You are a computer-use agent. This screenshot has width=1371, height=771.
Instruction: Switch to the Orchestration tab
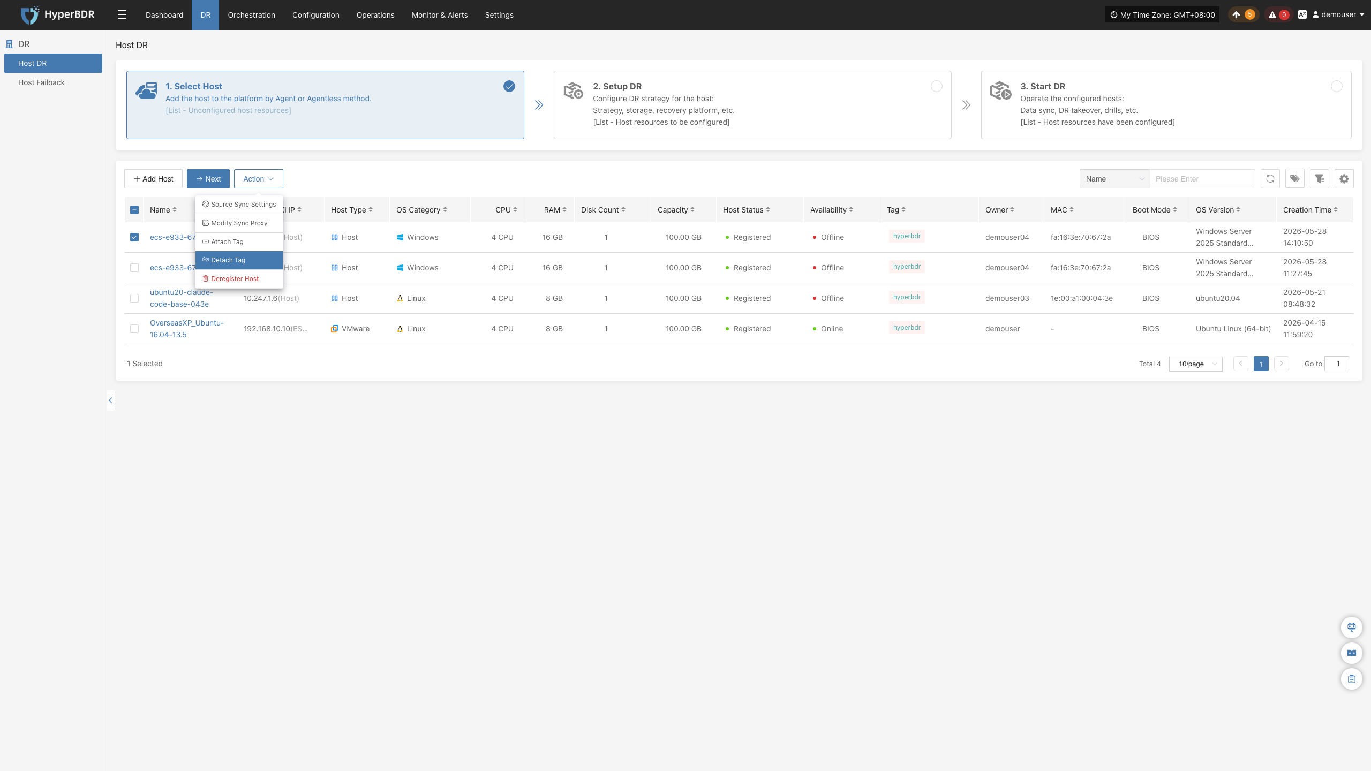tap(251, 15)
